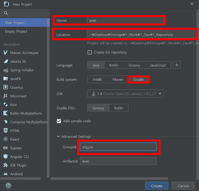Open the Spring Initializr generator entry

23,70
